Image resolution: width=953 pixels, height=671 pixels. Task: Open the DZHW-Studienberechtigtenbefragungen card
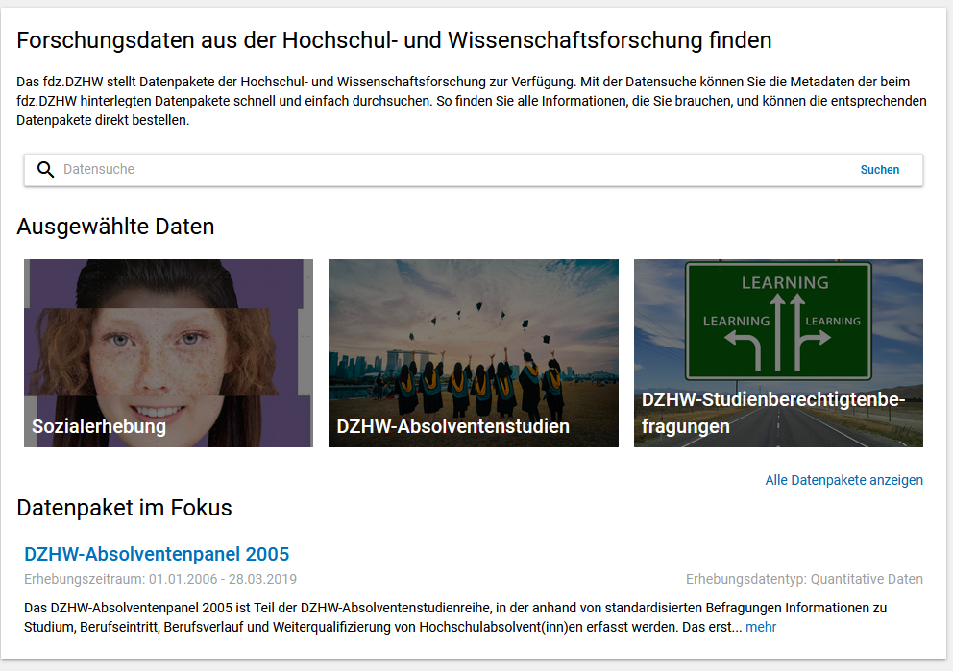pyautogui.click(x=778, y=353)
